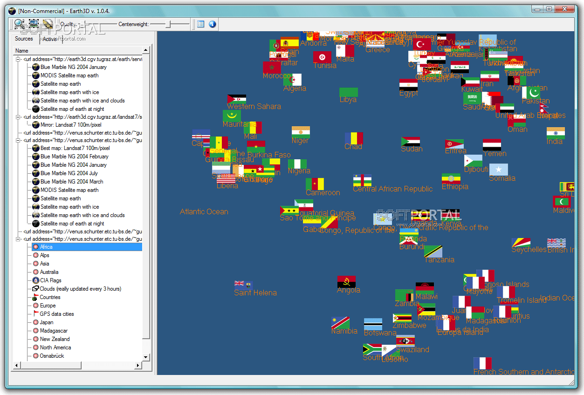Click globe icon next to Mirror: Landsat7 100m/pixel
Image resolution: width=584 pixels, height=395 pixels.
(x=36, y=125)
